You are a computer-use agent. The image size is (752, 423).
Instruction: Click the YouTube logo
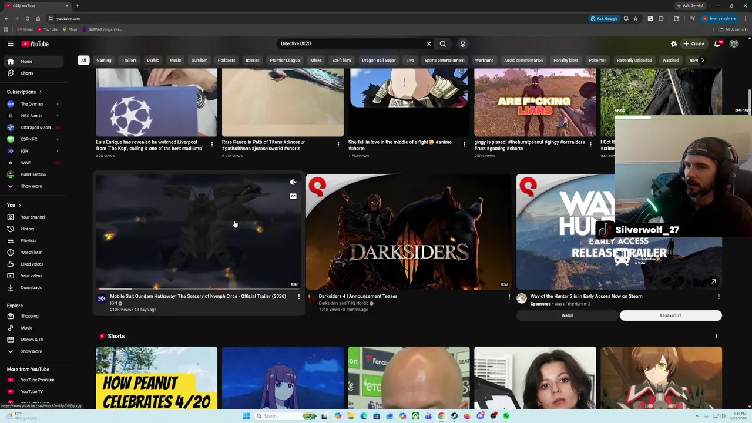pos(35,43)
